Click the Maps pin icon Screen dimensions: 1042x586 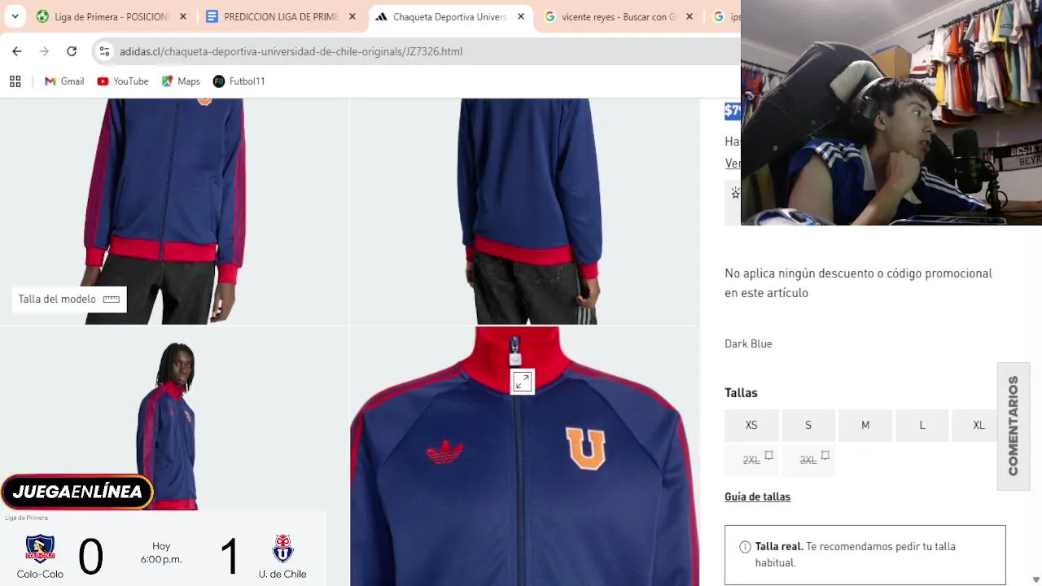pos(167,81)
